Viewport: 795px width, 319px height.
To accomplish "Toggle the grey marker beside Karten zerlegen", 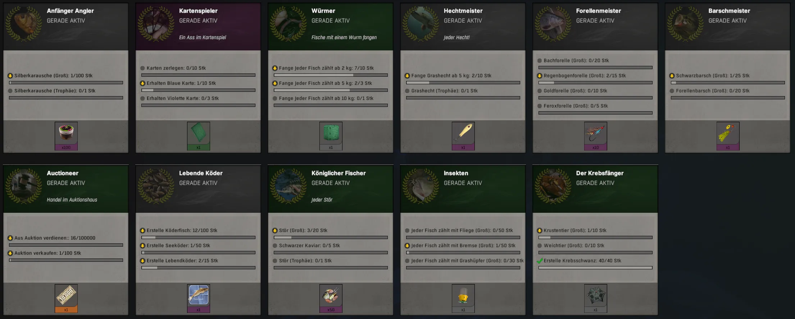I will click(x=143, y=68).
